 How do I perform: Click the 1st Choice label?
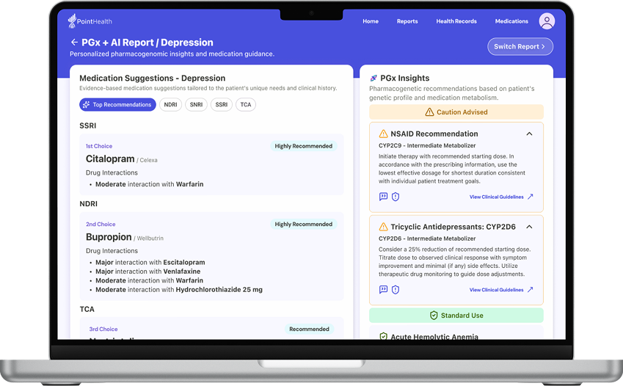coord(99,146)
